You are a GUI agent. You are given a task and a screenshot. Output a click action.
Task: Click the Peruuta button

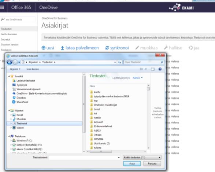pyautogui.click(x=152, y=164)
